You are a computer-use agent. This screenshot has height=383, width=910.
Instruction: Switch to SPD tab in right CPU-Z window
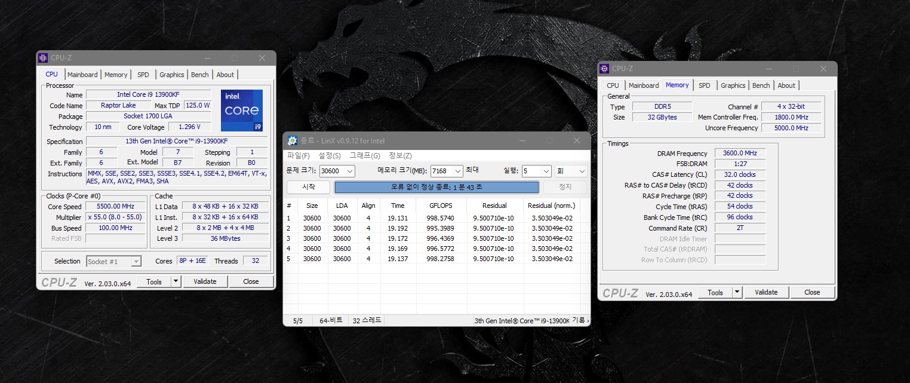(705, 85)
